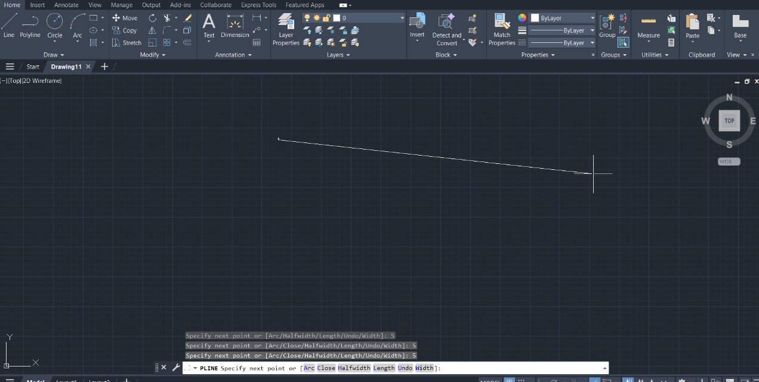Click the Match Properties tool
The image size is (759, 382).
click(501, 29)
